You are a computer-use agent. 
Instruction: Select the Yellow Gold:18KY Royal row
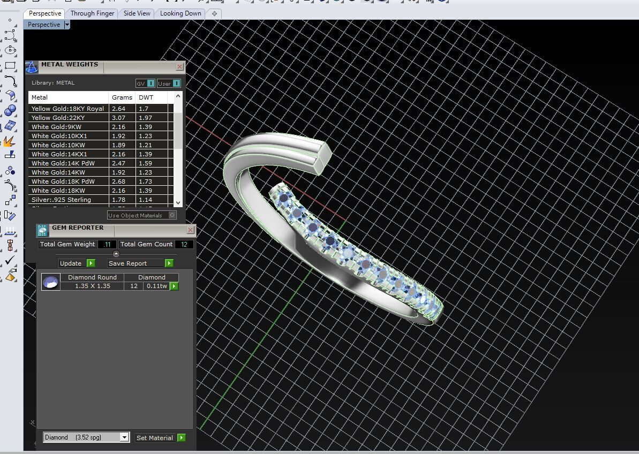[101, 109]
